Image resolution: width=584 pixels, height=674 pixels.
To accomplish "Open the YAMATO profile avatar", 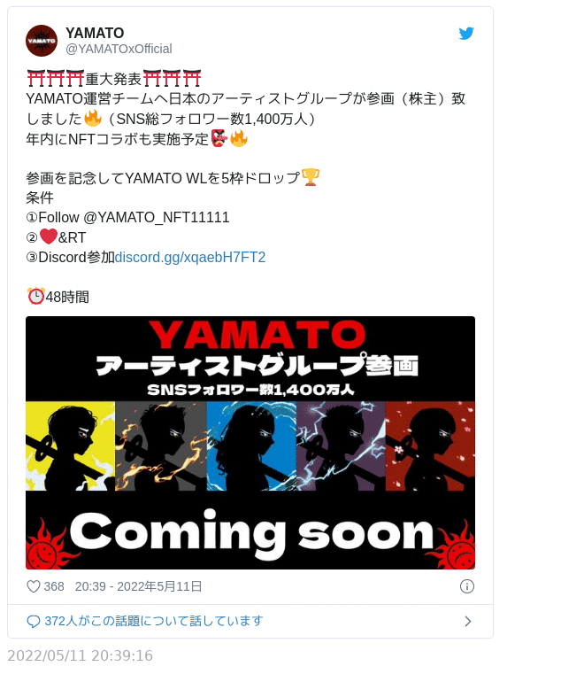I will pyautogui.click(x=42, y=41).
